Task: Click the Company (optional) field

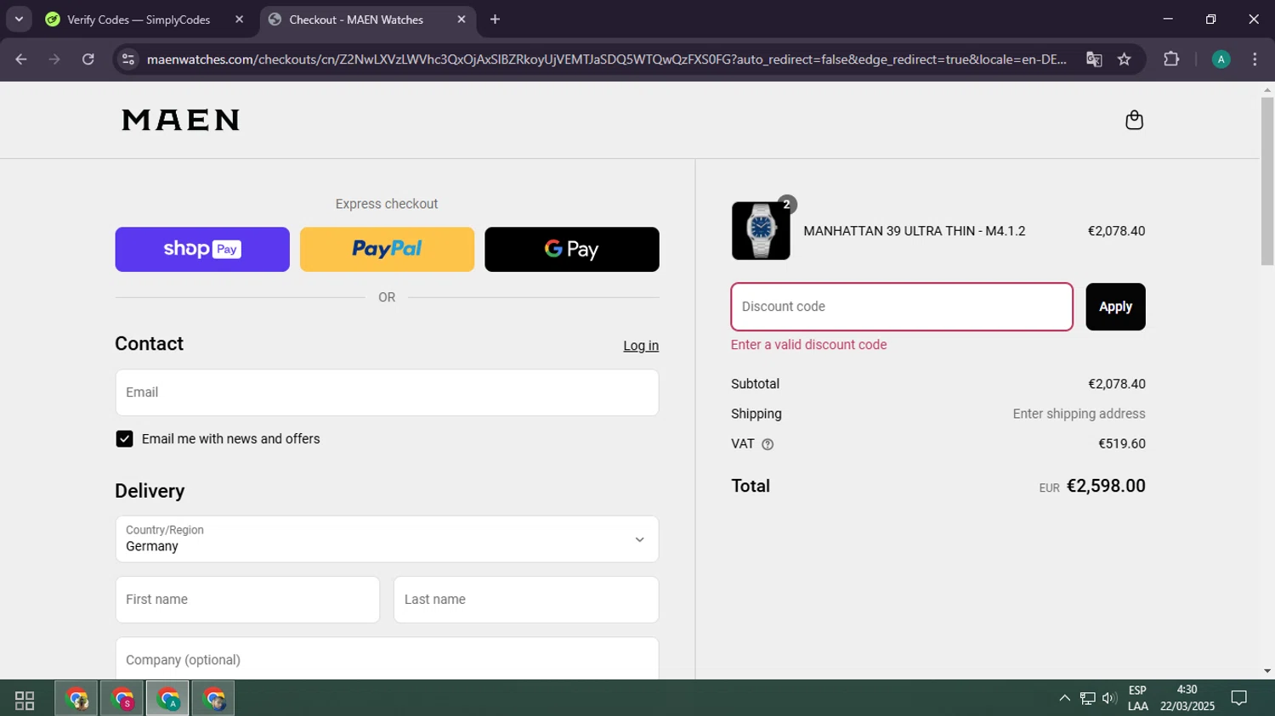Action: click(387, 659)
